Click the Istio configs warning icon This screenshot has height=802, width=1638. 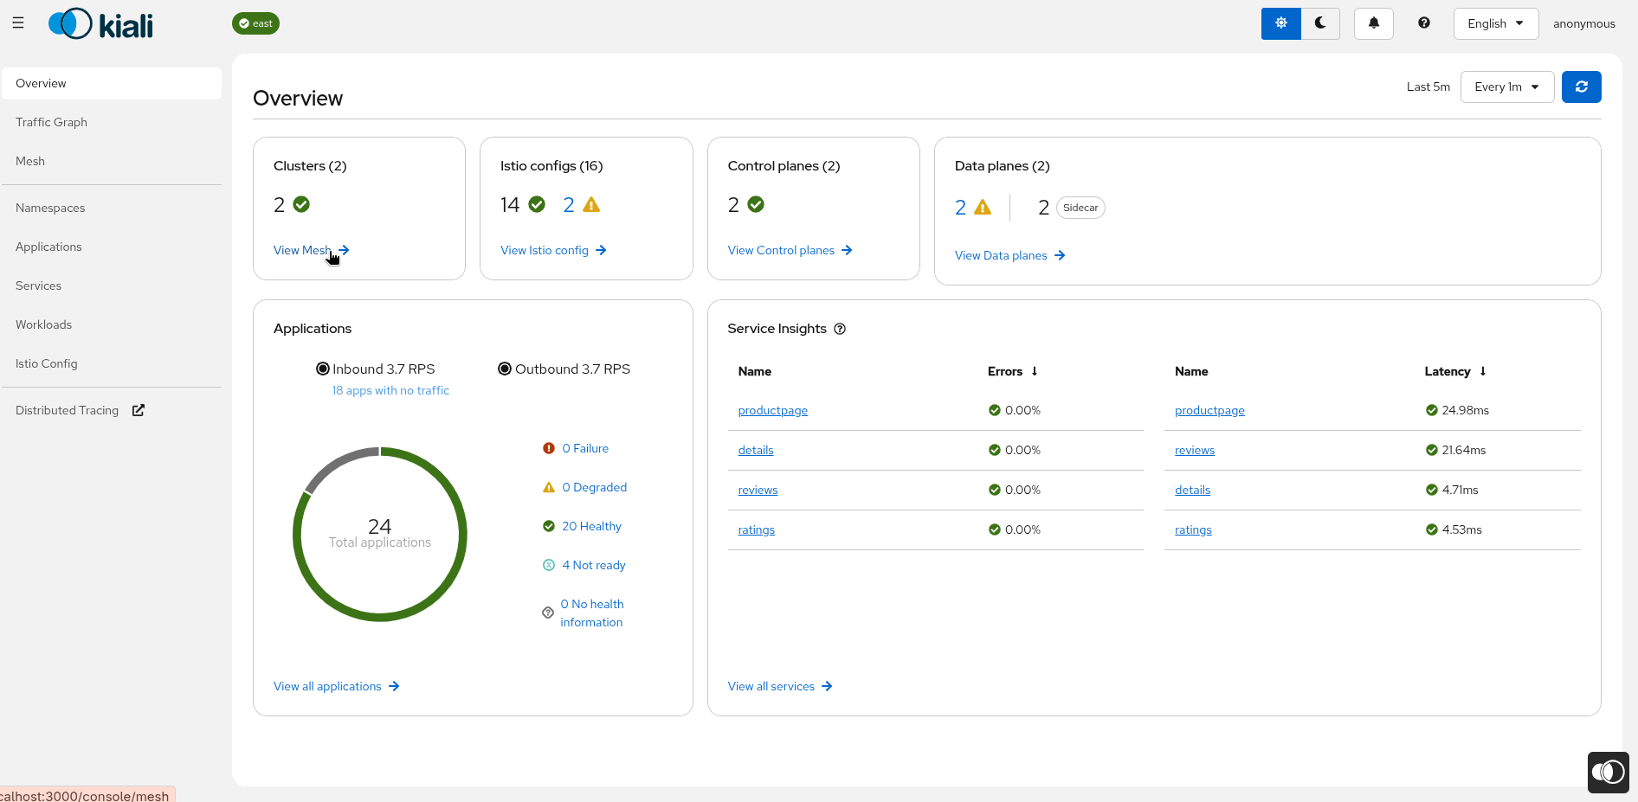coord(591,205)
